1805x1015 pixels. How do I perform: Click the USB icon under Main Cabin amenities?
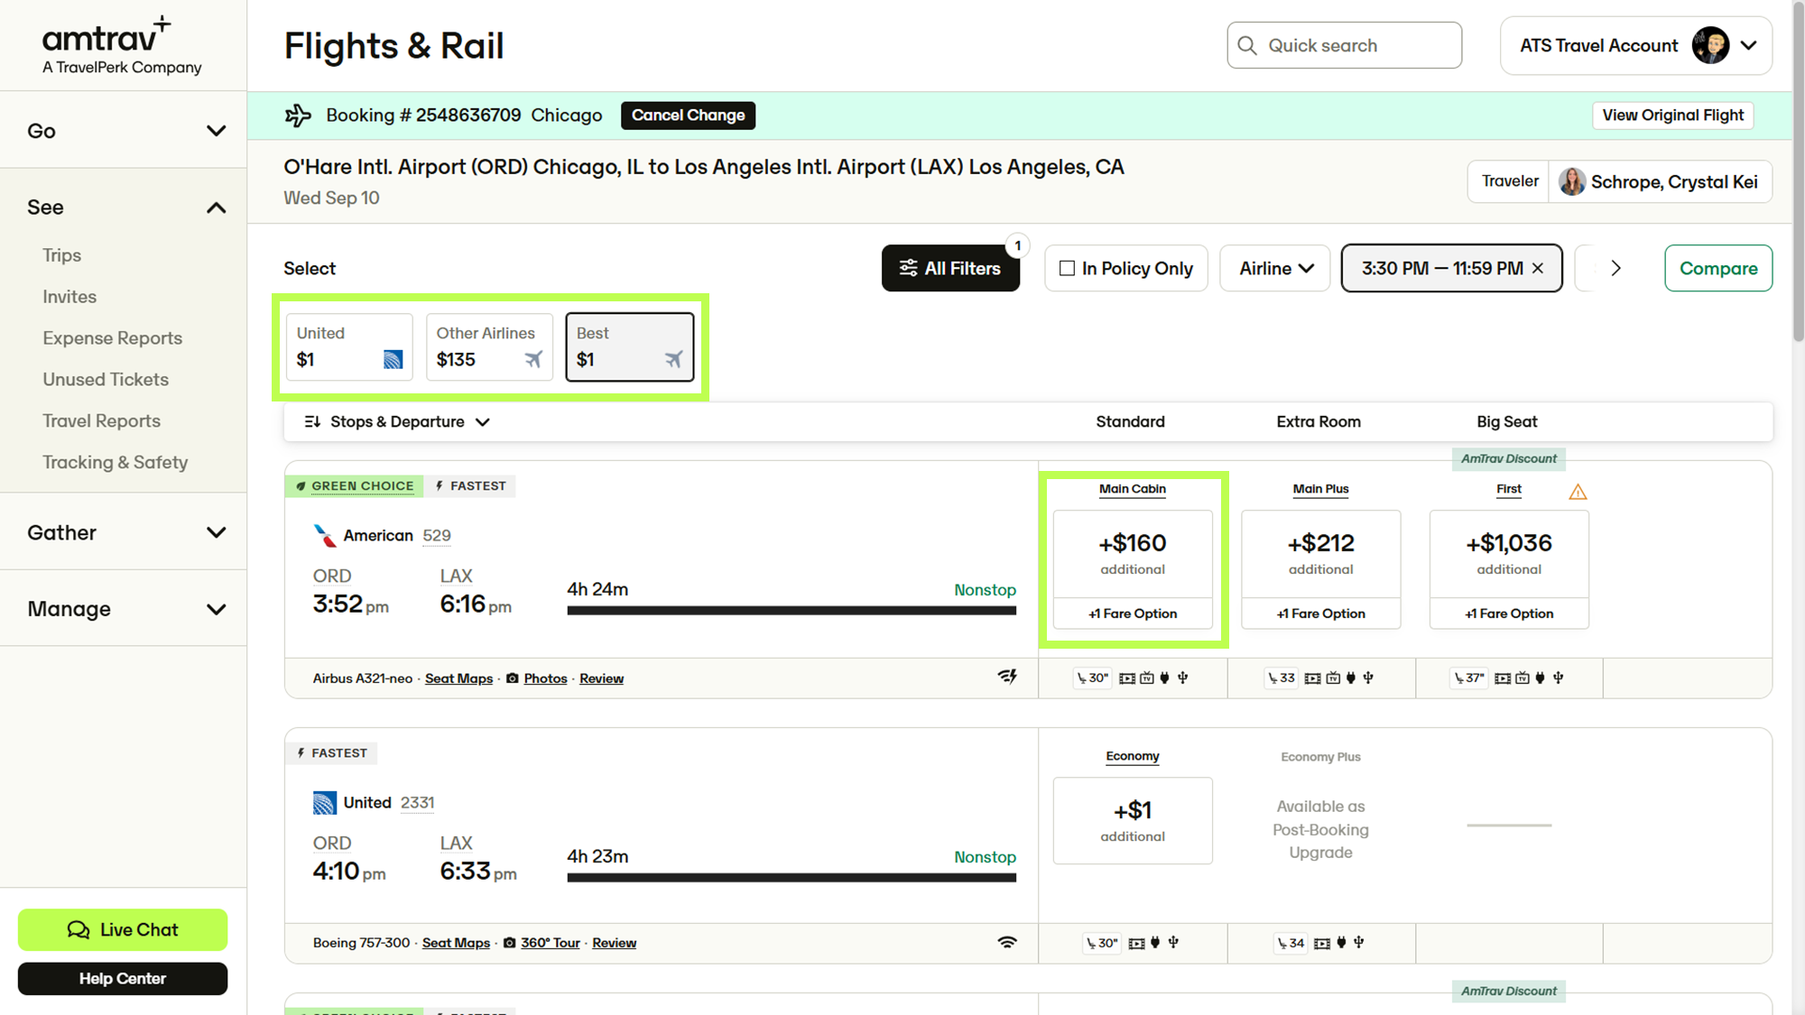[x=1183, y=678]
